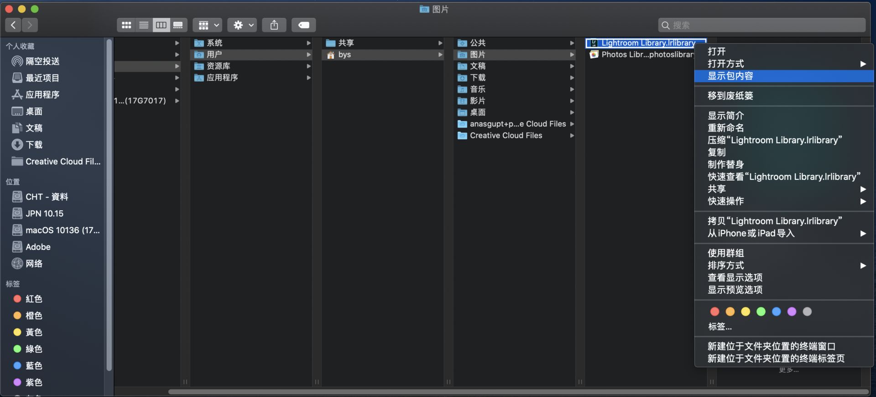
Task: Choose 制作替身 from the context menu
Action: pyautogui.click(x=784, y=165)
